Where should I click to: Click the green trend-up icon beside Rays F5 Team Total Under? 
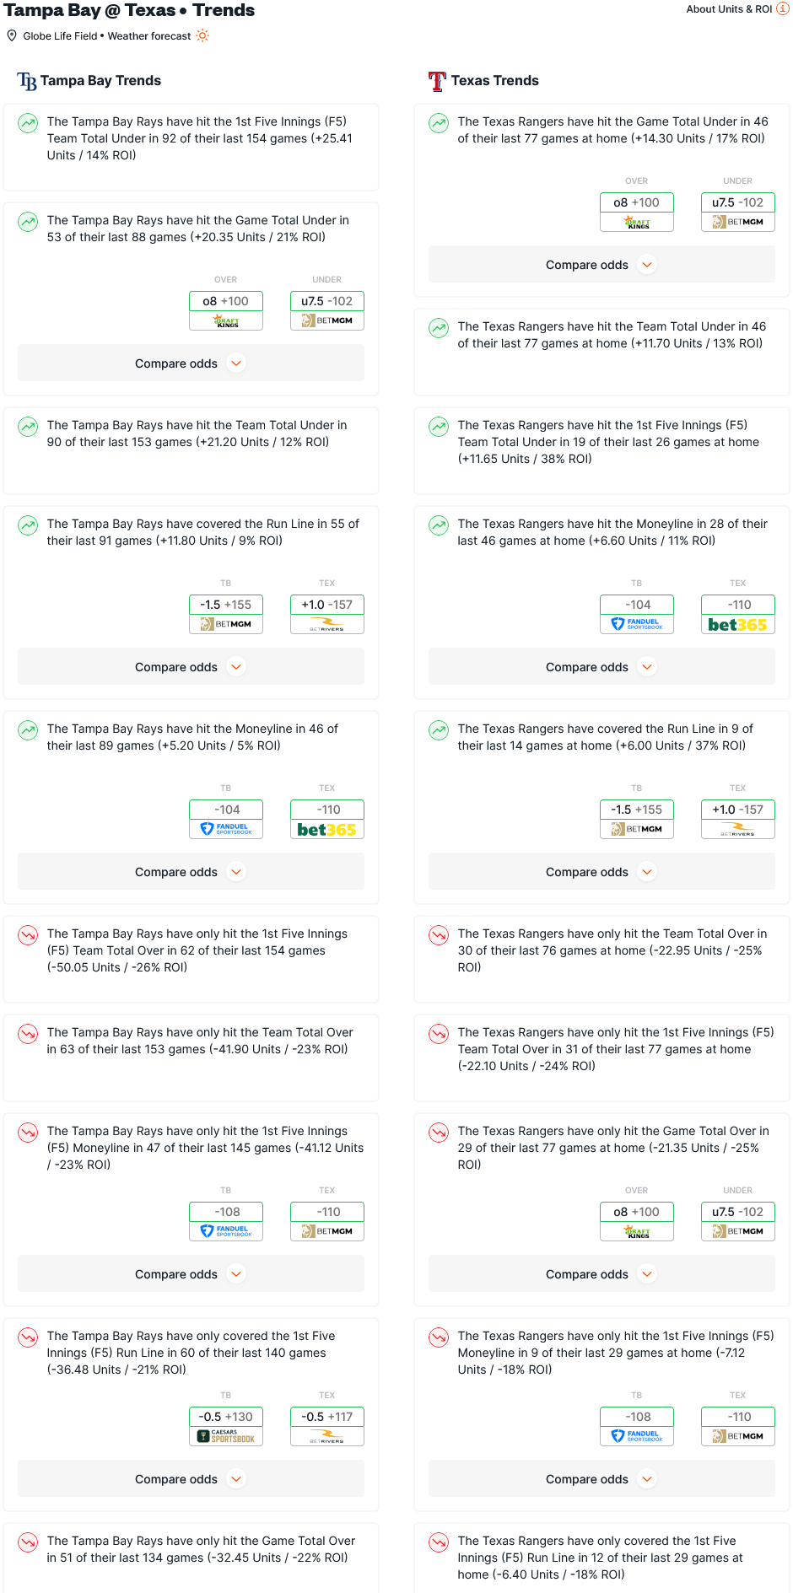pos(29,123)
